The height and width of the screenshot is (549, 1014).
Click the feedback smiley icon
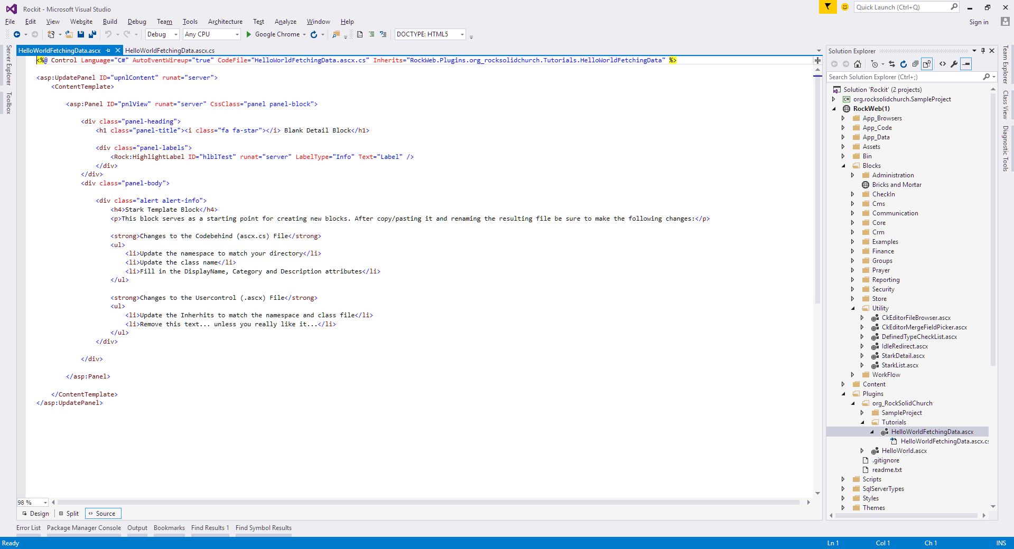click(x=845, y=7)
